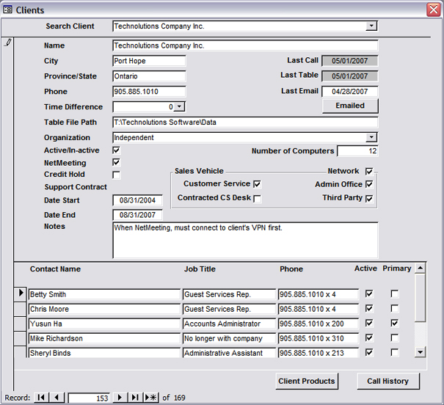Click the Last Email date field
Screen dimensions: 444x405
tap(350, 92)
